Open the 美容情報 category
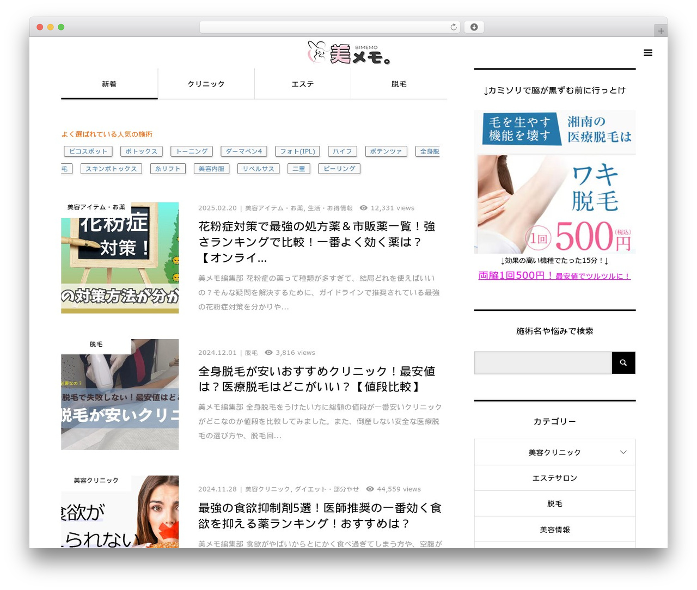The width and height of the screenshot is (697, 590). click(555, 529)
